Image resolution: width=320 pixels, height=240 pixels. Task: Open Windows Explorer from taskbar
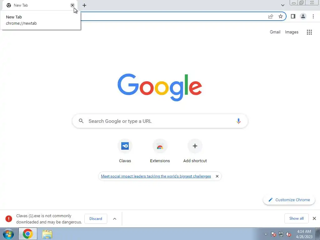click(x=47, y=234)
